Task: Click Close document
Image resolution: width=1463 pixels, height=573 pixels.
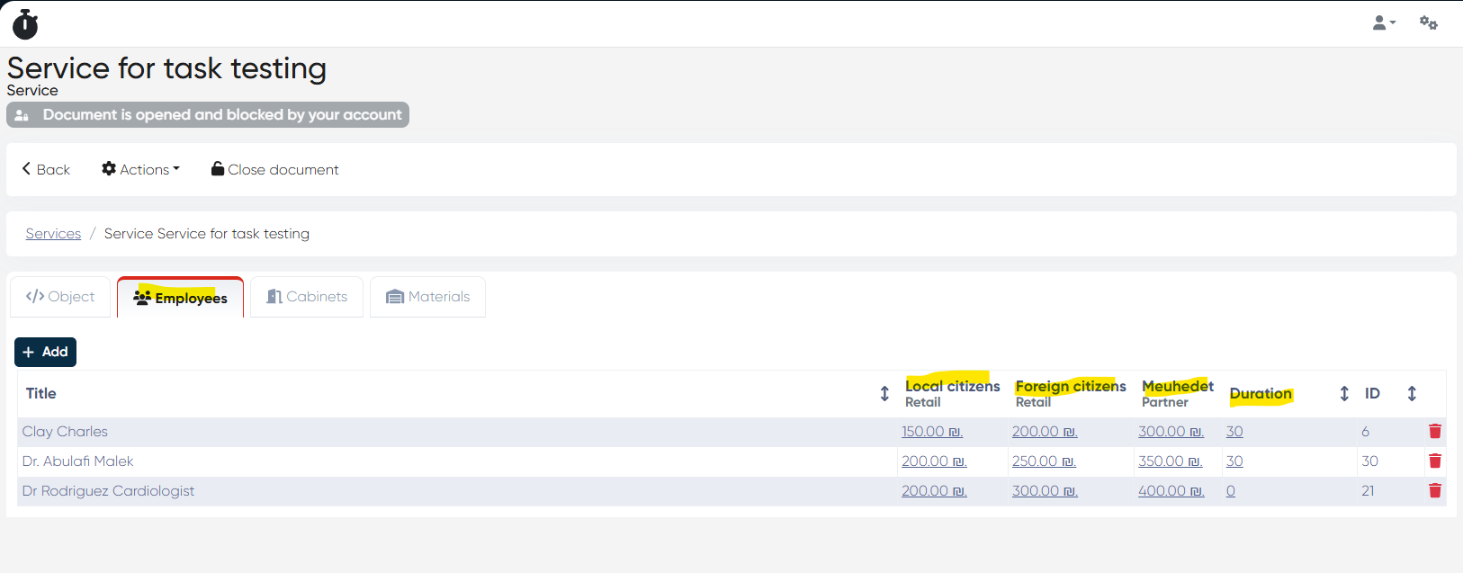Action: click(x=275, y=169)
